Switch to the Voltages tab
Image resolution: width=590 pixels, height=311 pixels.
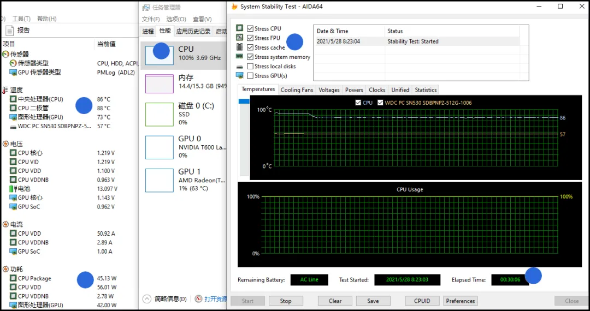coord(329,90)
